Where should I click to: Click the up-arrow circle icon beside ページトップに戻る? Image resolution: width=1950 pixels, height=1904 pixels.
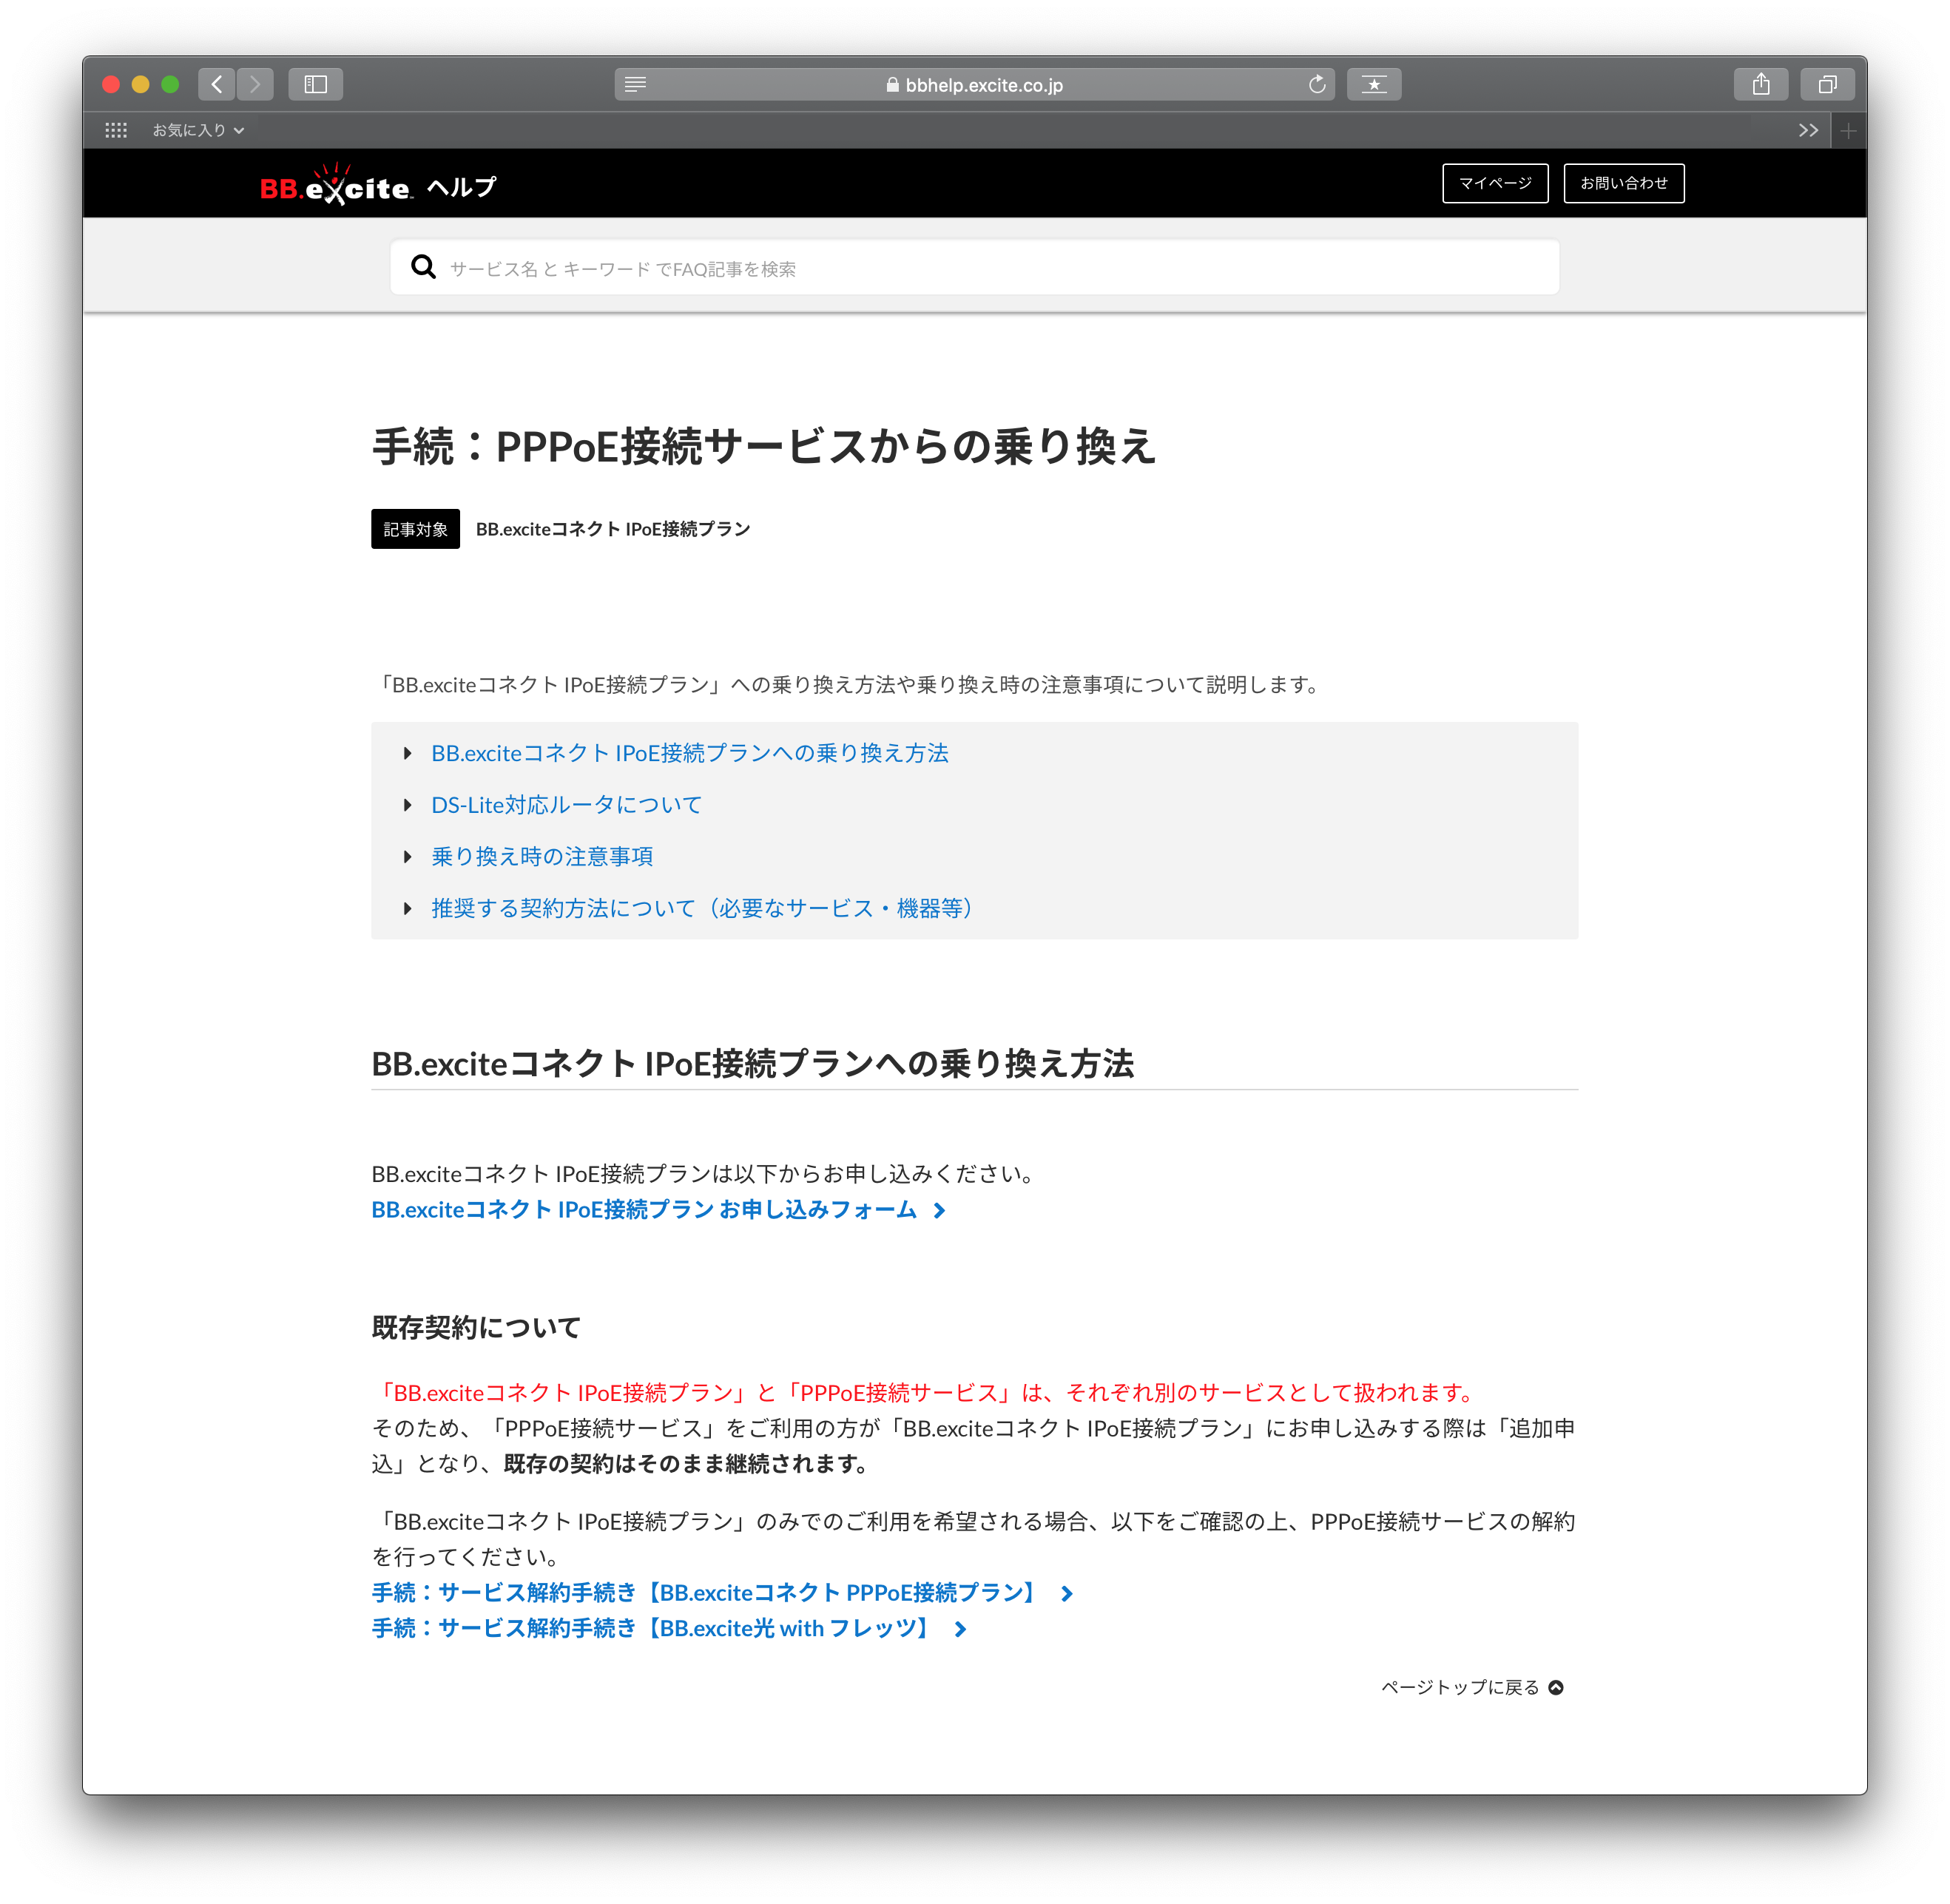[1555, 1688]
